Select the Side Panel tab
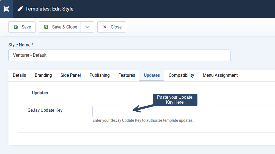This screenshot has width=275, height=154. point(70,75)
